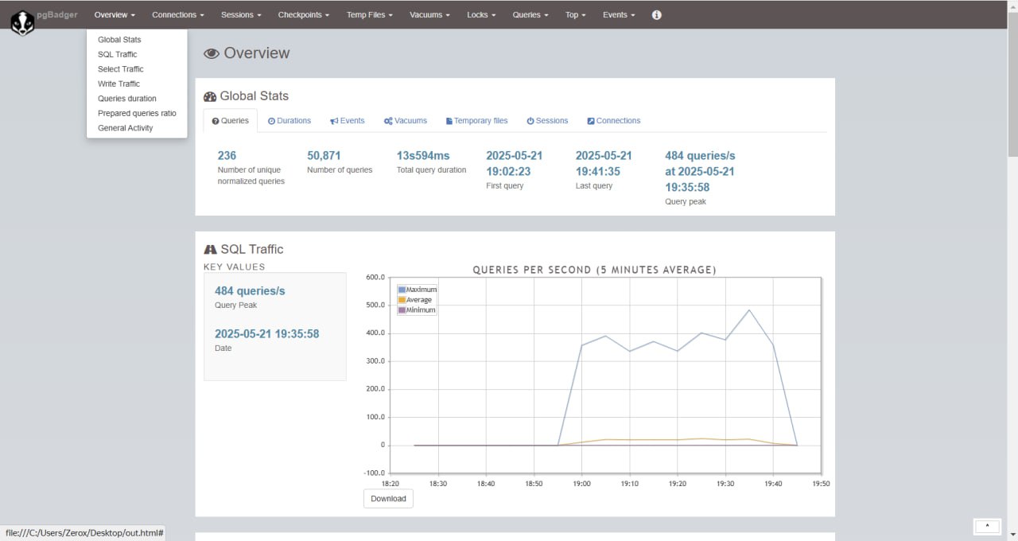
Task: Open the Durations tab in Global Stats
Action: [x=289, y=121]
